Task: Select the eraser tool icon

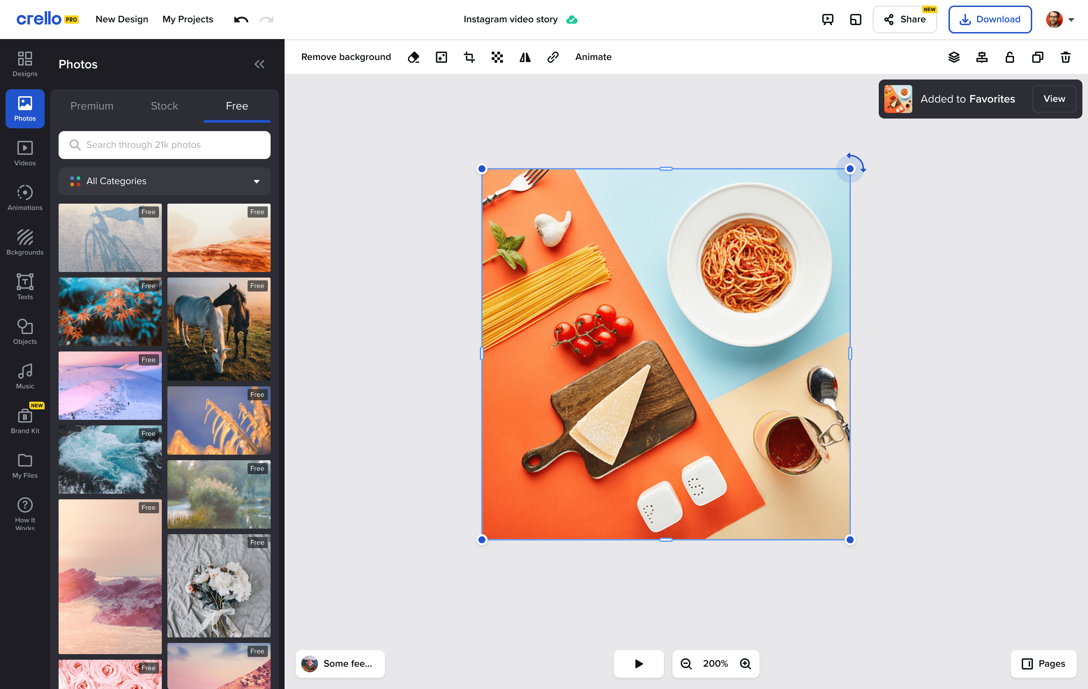Action: [413, 58]
